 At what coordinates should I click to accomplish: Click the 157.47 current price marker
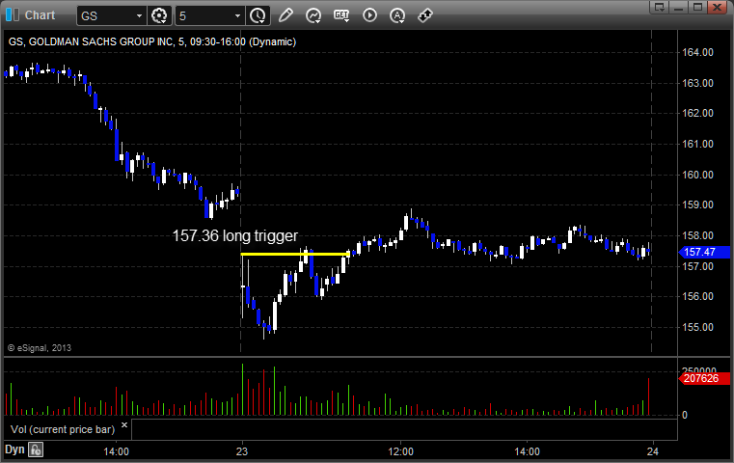[x=703, y=252]
